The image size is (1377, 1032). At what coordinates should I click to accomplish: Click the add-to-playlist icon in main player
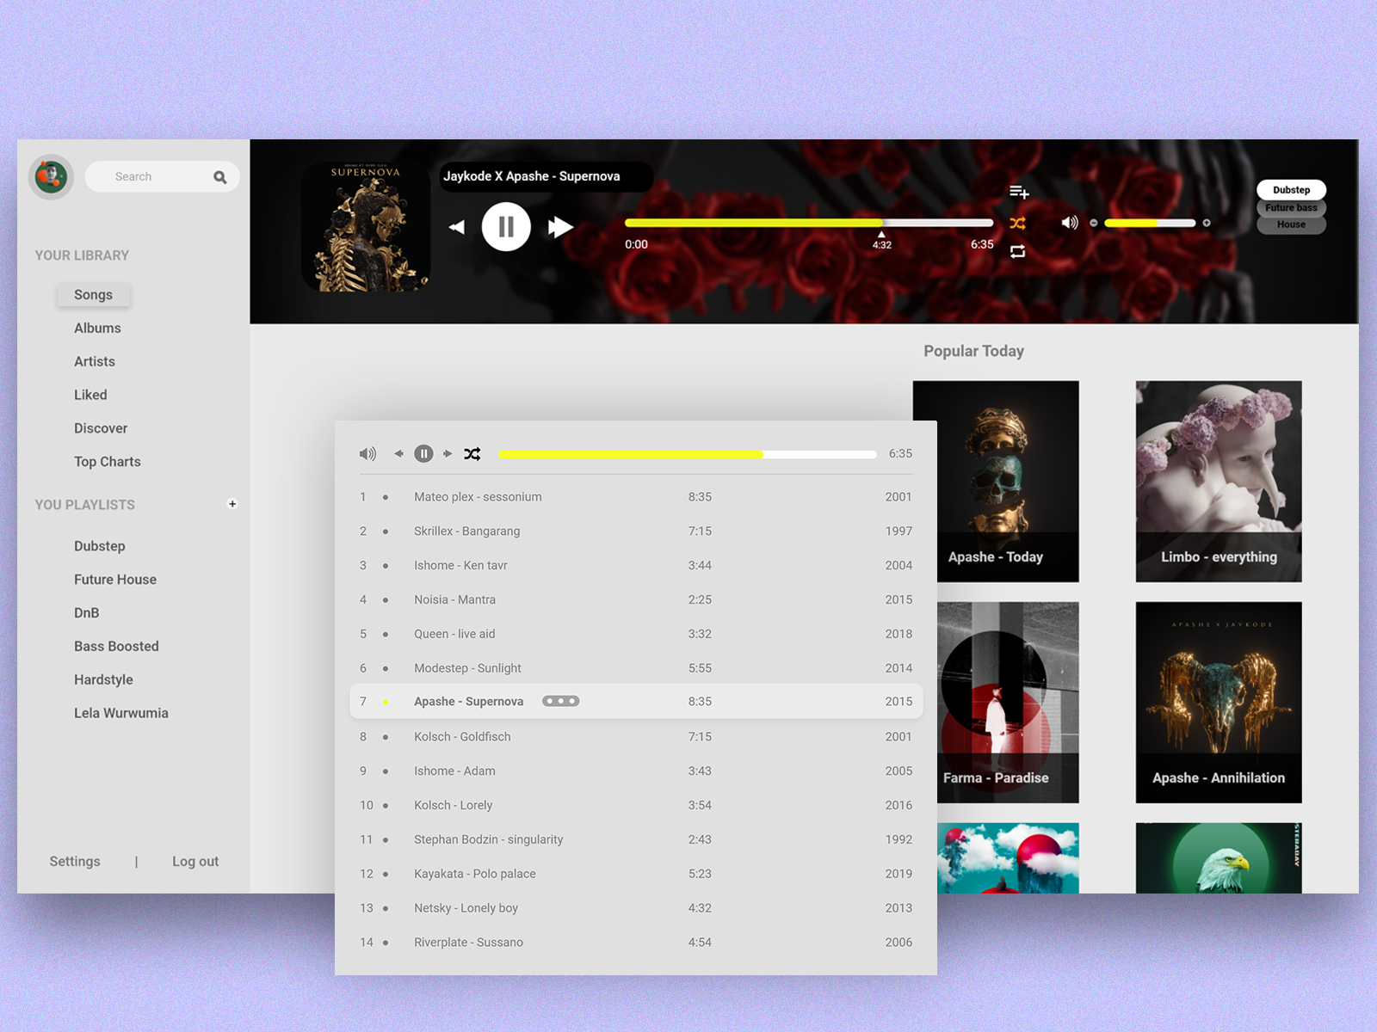pos(1019,192)
